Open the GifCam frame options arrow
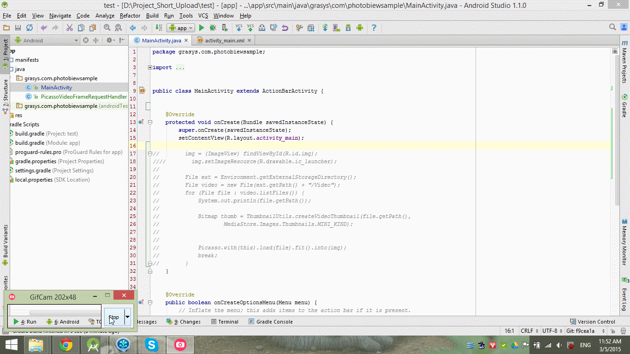Viewport: 630px width, 354px height. pos(127,318)
